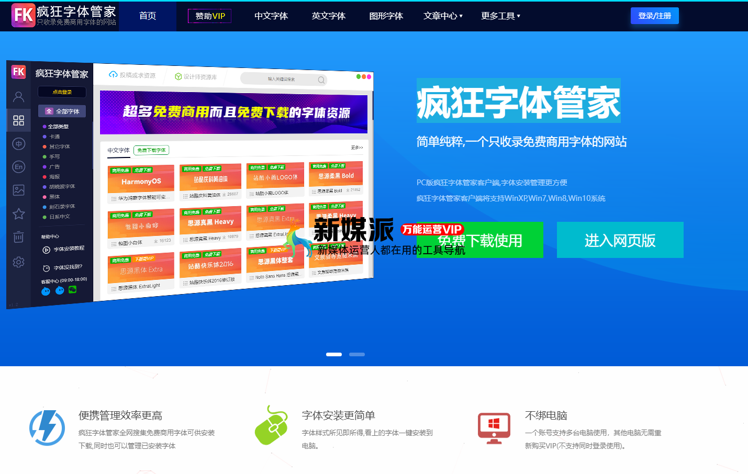Viewport: 748px width, 474px height.
Task: Go to 英文字体 in the top navigation
Action: pyautogui.click(x=329, y=16)
